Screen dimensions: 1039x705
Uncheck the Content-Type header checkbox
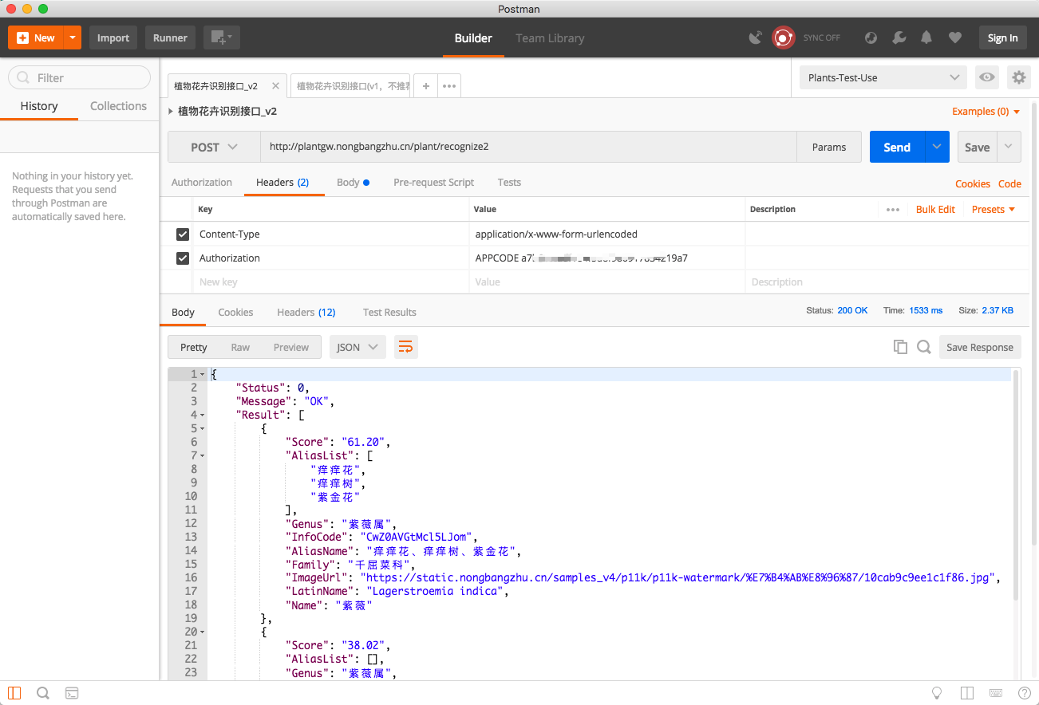coord(183,234)
